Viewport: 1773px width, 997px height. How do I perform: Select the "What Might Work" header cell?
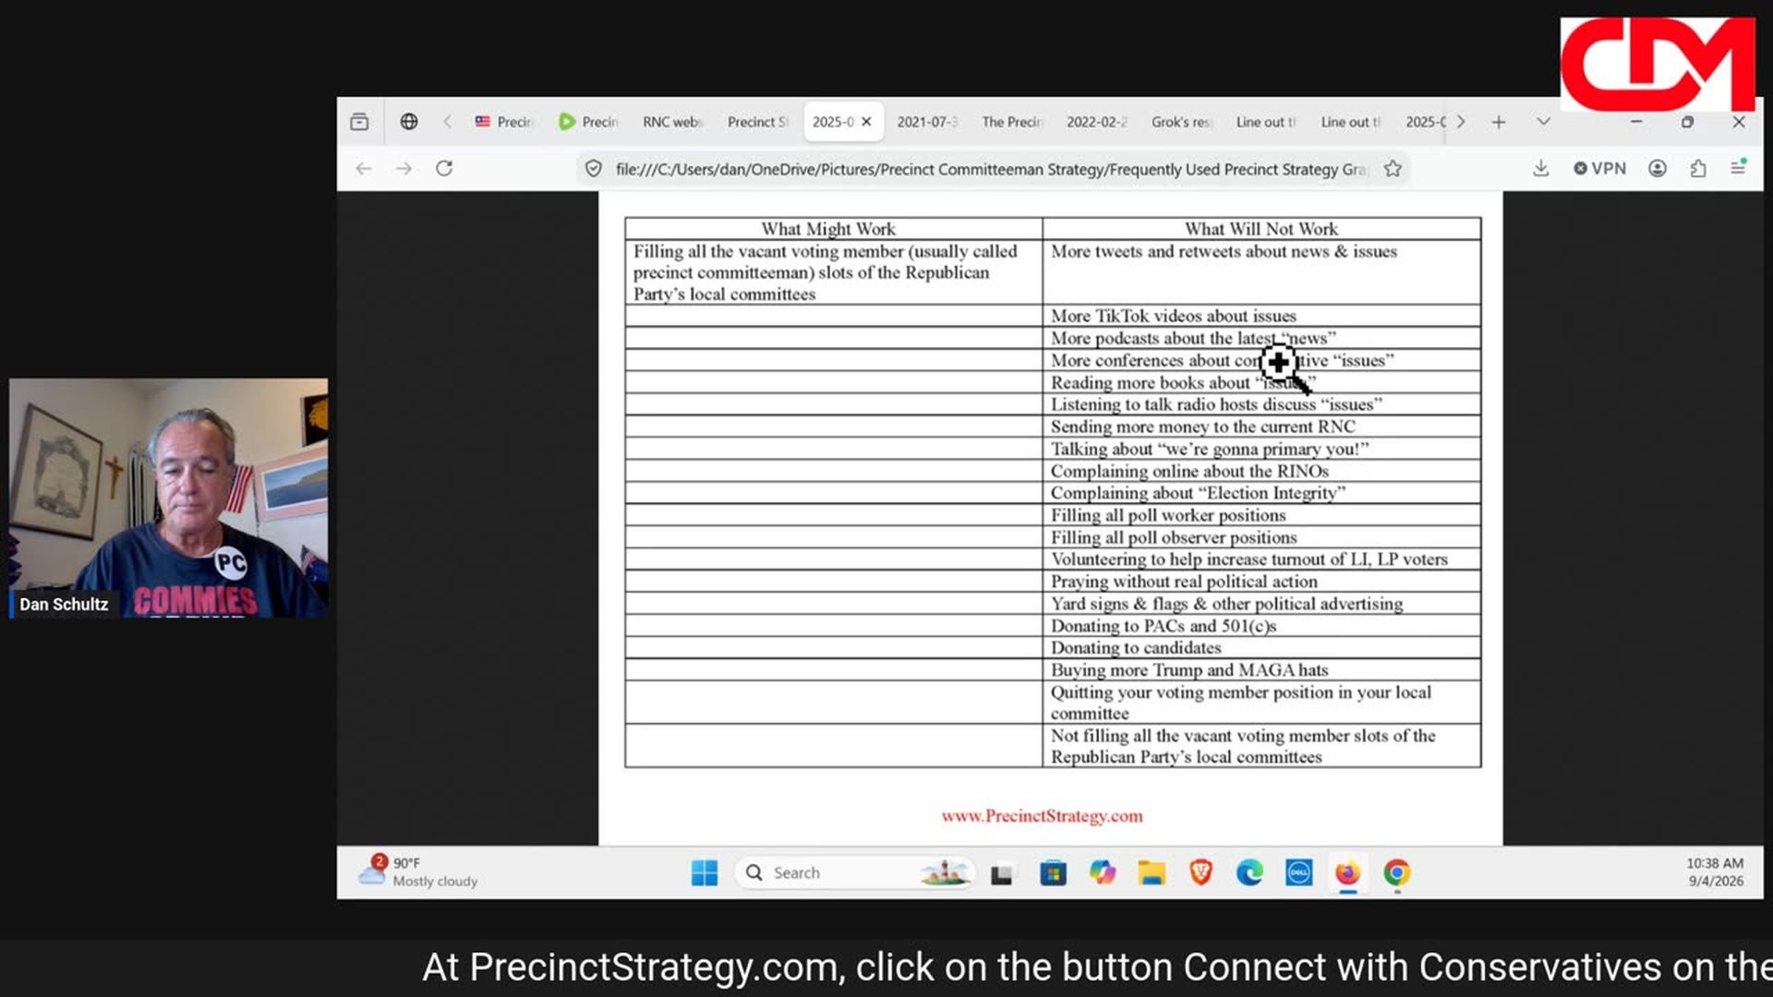click(833, 229)
